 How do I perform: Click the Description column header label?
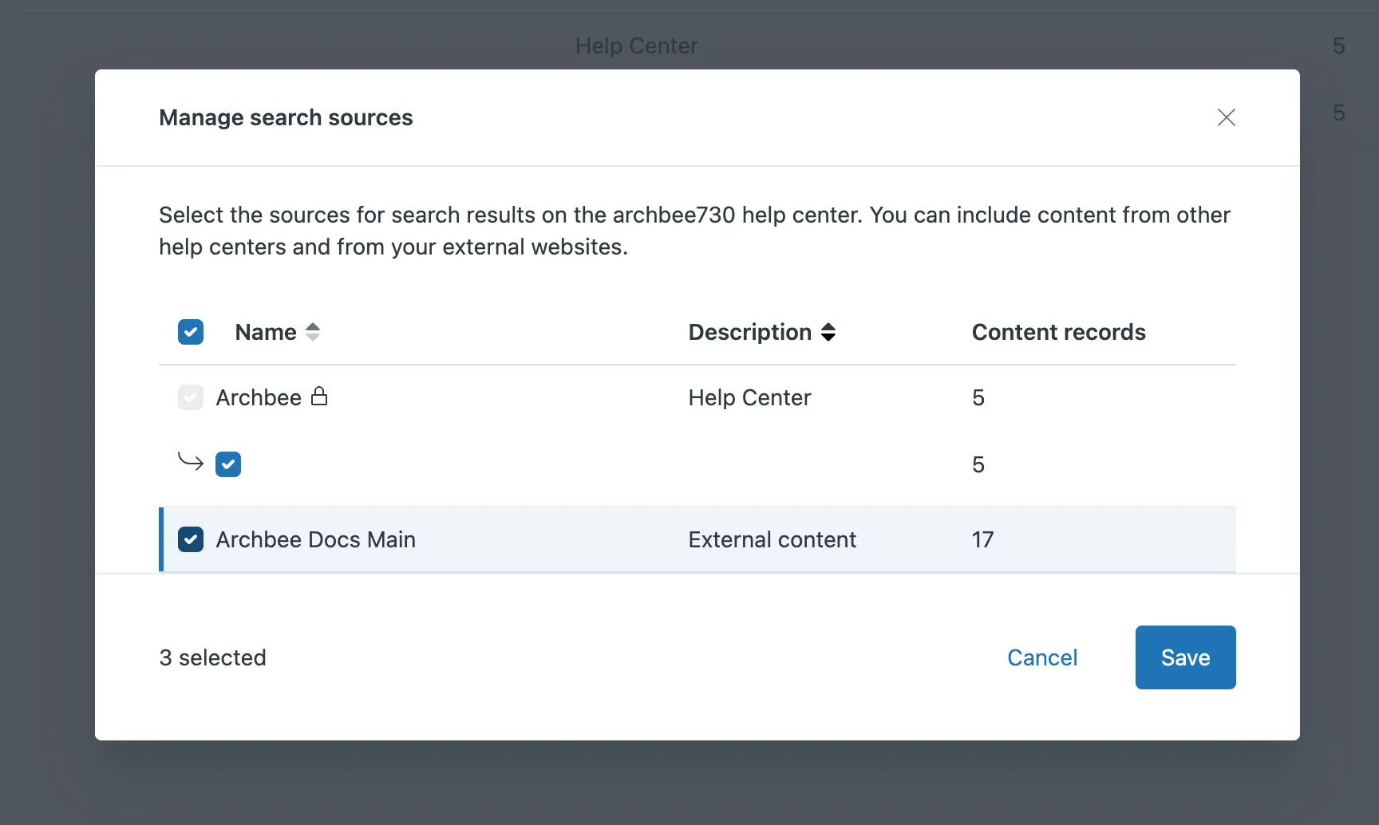[750, 332]
